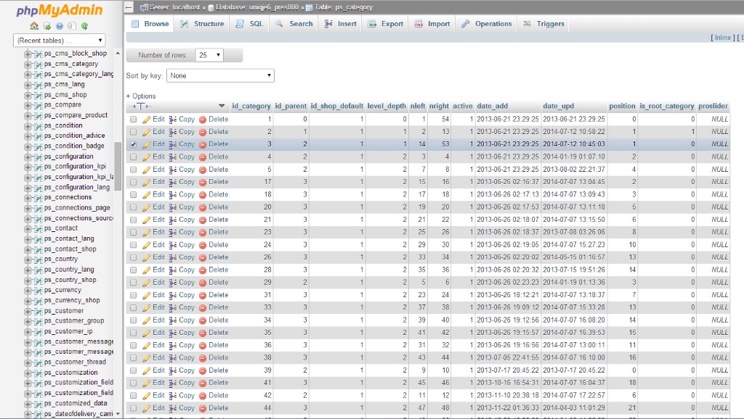Click the full texts toggle icon in table header
744x419 pixels.
click(140, 107)
